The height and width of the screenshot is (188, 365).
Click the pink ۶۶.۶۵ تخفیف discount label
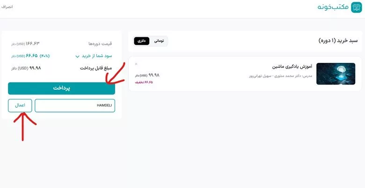(144, 82)
